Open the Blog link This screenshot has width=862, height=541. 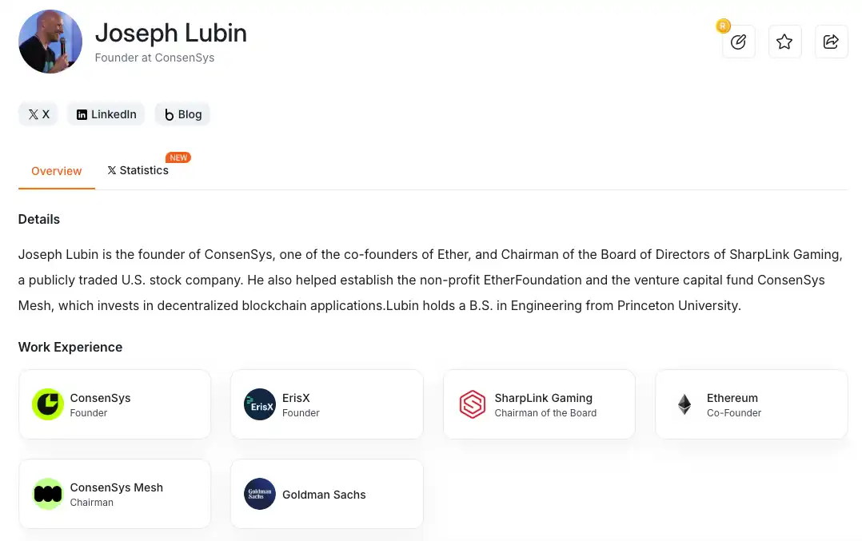coord(182,114)
